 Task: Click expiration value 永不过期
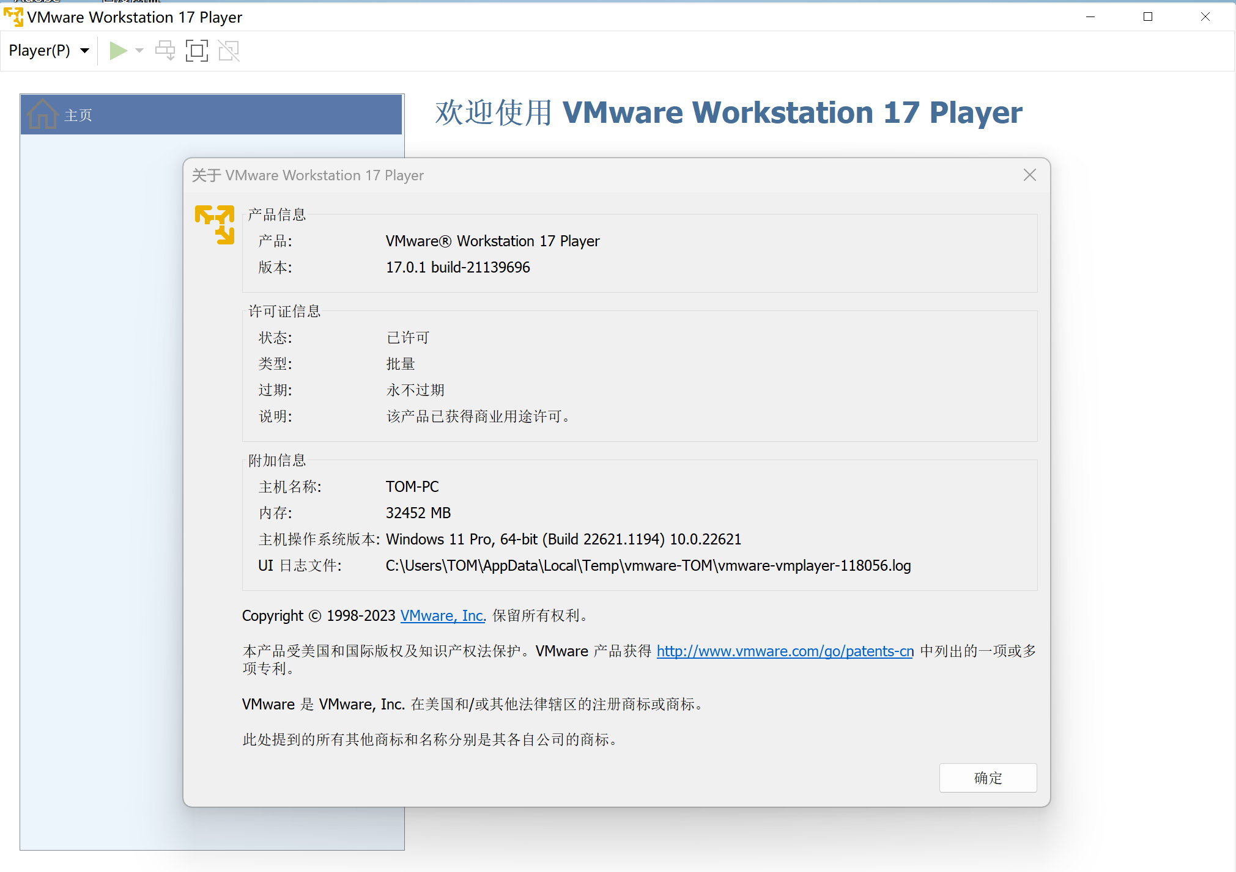point(415,390)
